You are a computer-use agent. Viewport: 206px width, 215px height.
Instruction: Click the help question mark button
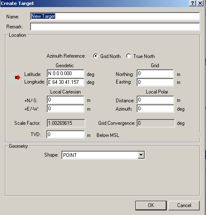(193, 3)
